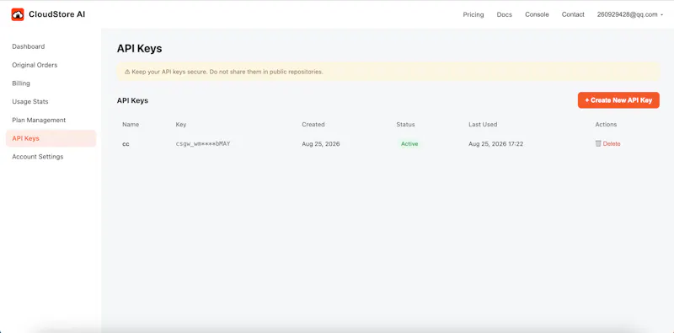Click the Status column header
This screenshot has width=674, height=333.
pyautogui.click(x=405, y=124)
